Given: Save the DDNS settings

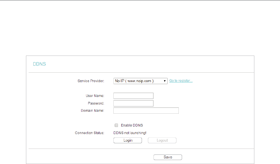Looking at the screenshot, I should (x=168, y=157).
